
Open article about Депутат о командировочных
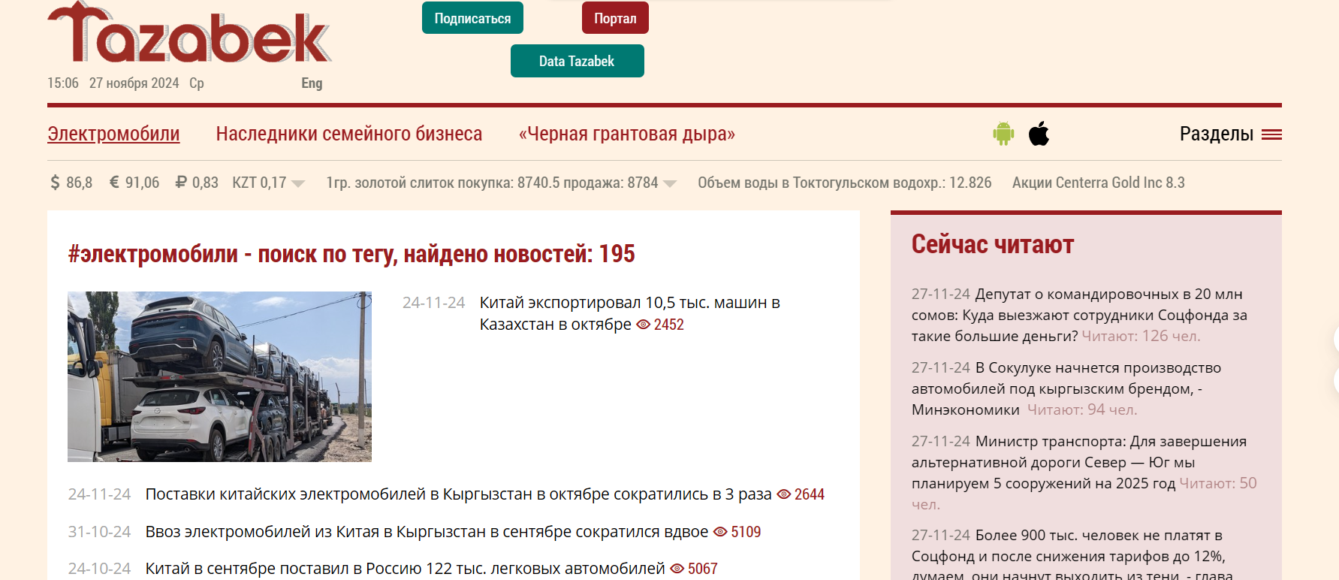(1079, 315)
